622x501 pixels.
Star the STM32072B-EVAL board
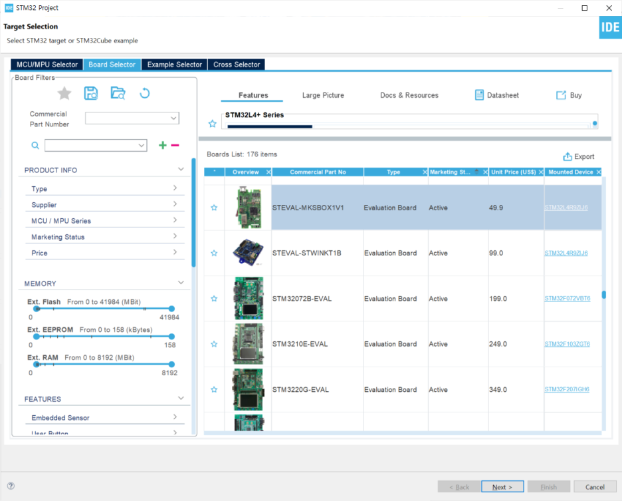point(214,299)
